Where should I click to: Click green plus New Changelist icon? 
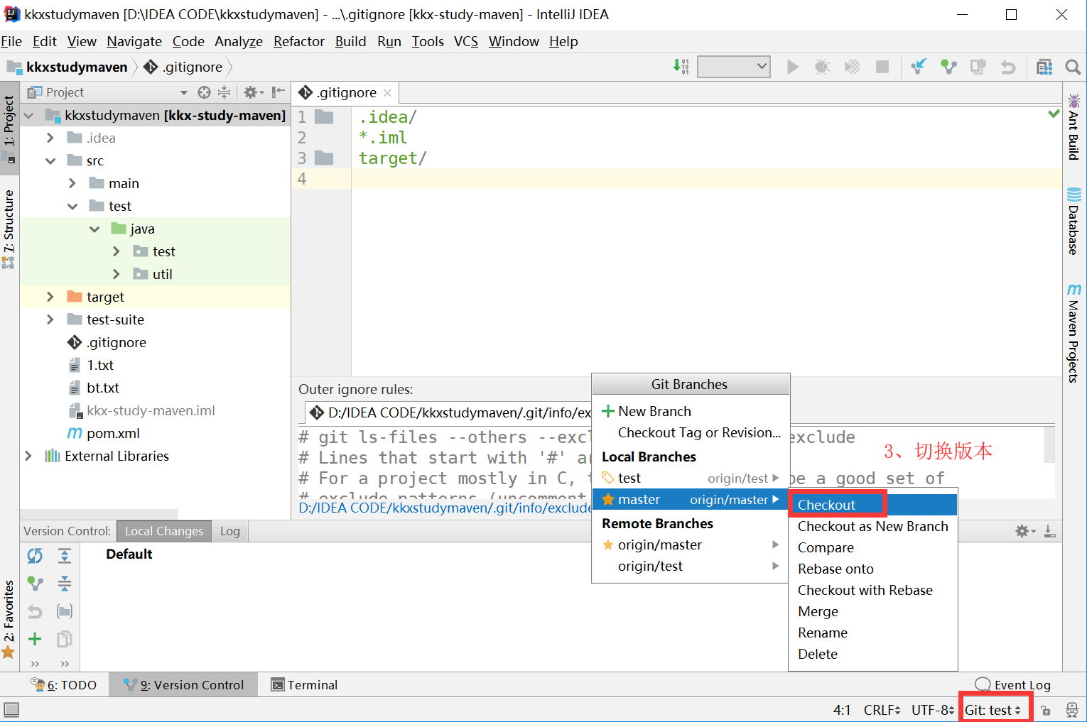tap(35, 639)
